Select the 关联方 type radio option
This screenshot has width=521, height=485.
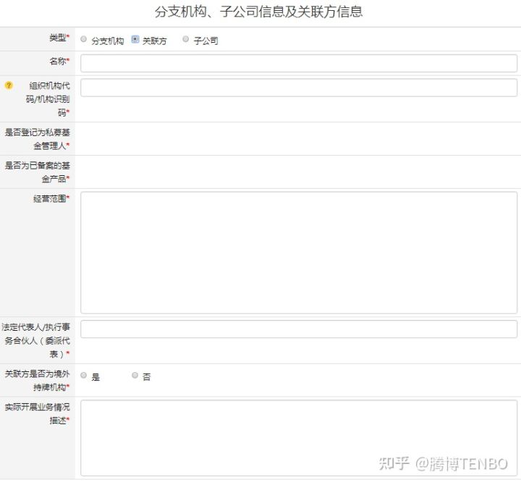tap(135, 40)
